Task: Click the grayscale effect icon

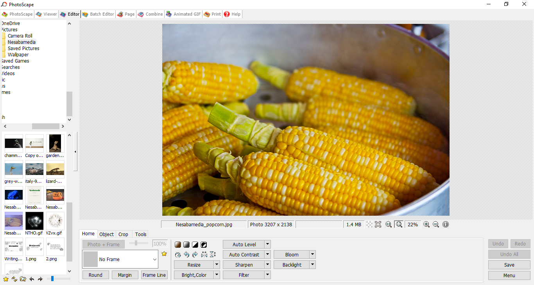Action: click(186, 245)
